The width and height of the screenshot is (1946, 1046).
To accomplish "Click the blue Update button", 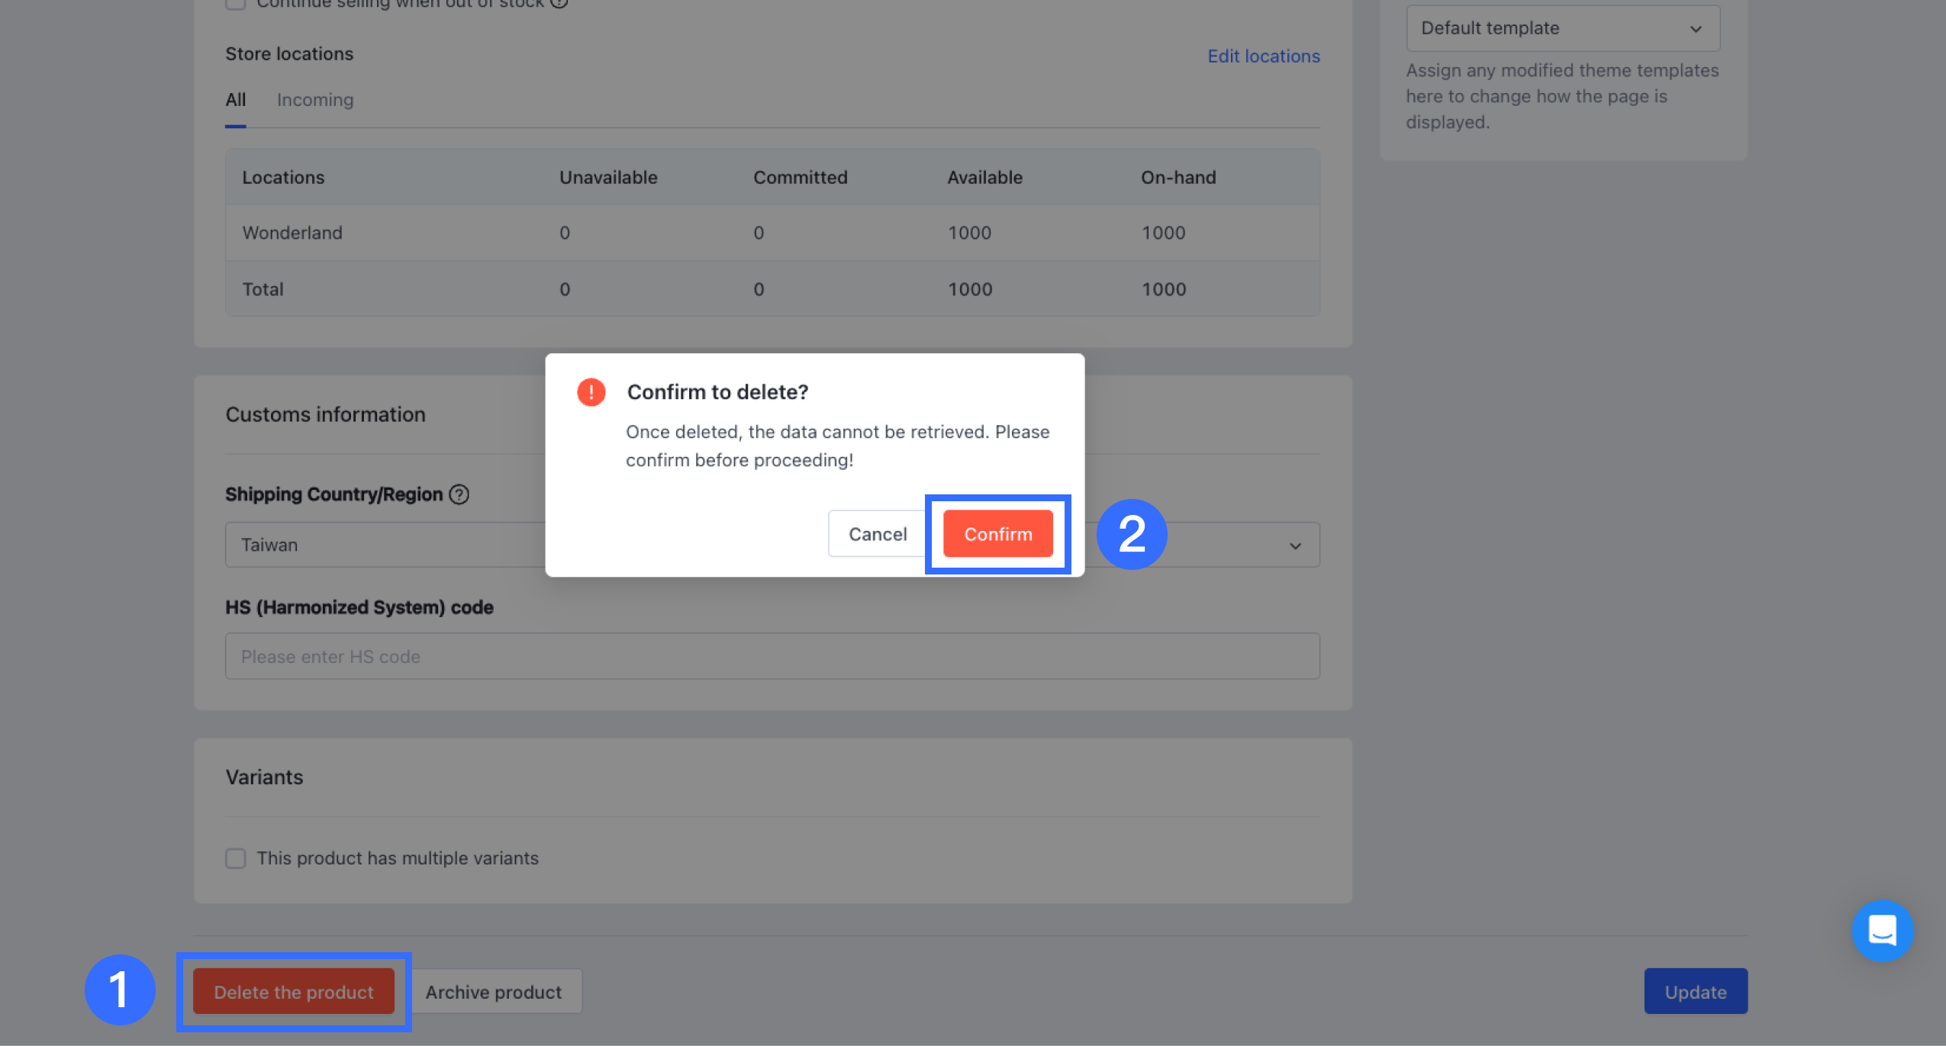I will click(1695, 992).
